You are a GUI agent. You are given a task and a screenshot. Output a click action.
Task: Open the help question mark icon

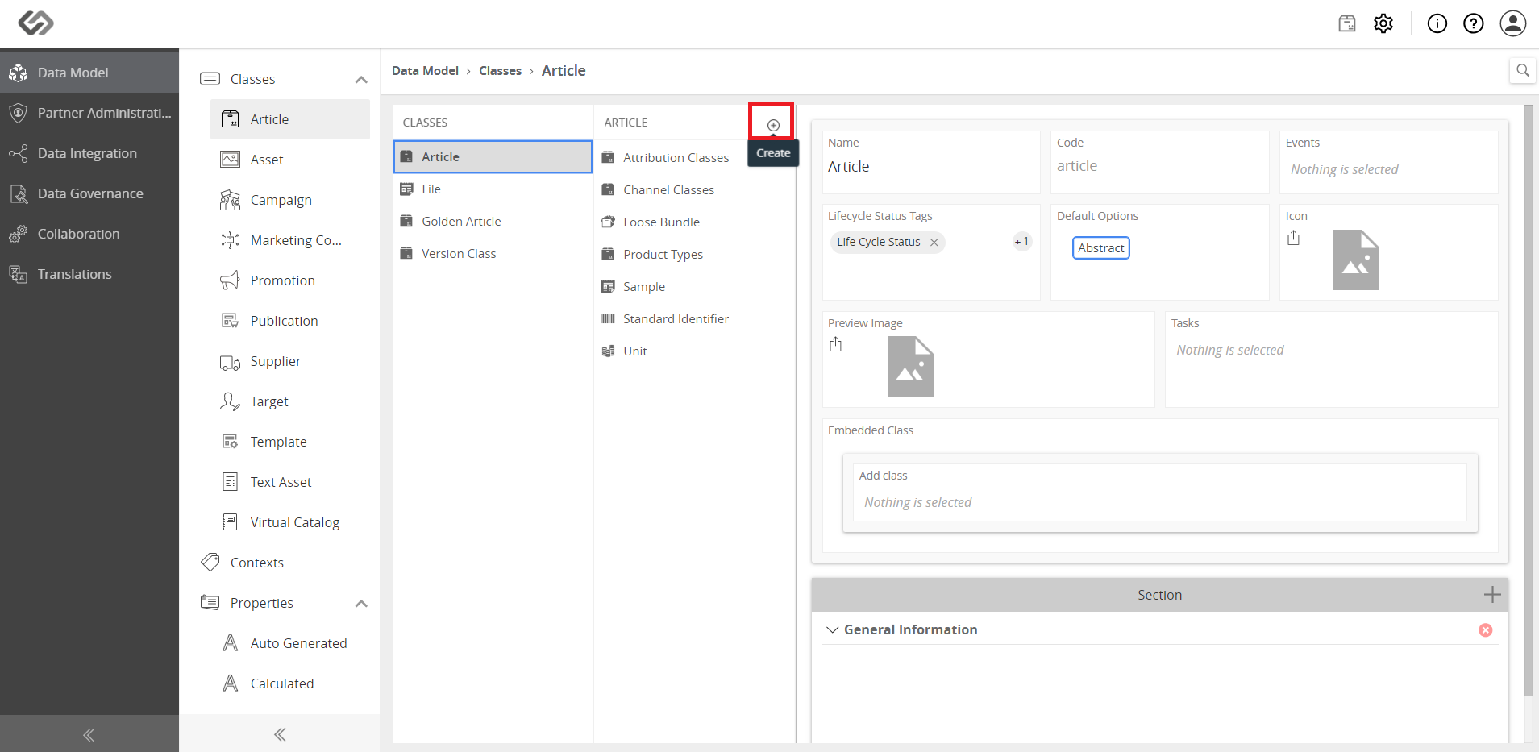[x=1474, y=23]
